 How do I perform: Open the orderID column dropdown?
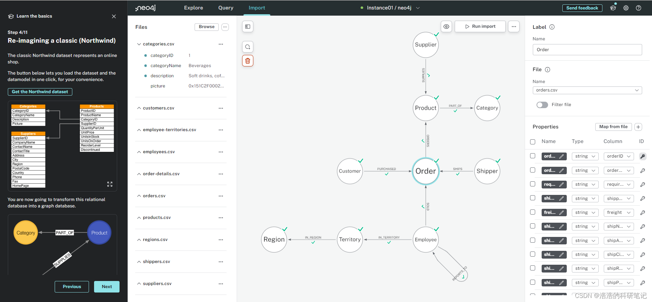pyautogui.click(x=619, y=156)
